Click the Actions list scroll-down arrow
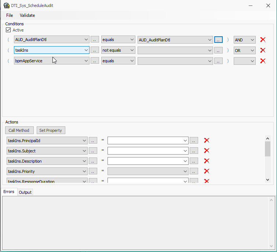This screenshot has width=277, height=252. coord(267,180)
